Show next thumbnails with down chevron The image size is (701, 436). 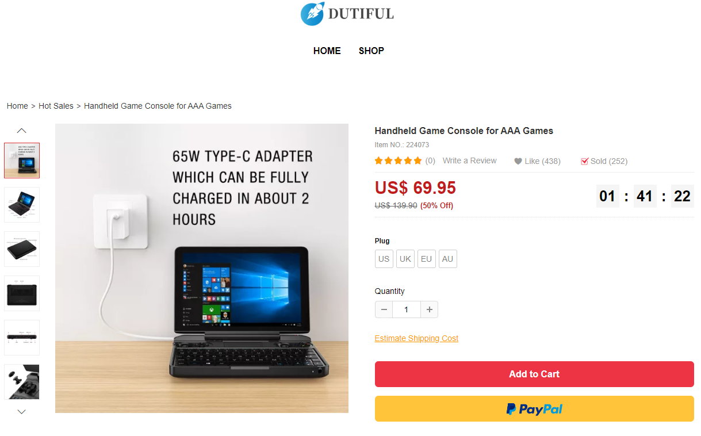(x=22, y=411)
